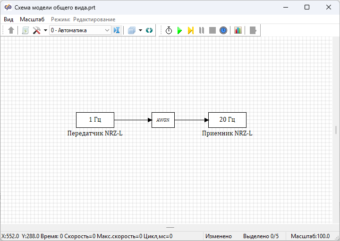The width and height of the screenshot is (340, 241).
Task: Stop the simulation with the square button
Action: (212, 30)
